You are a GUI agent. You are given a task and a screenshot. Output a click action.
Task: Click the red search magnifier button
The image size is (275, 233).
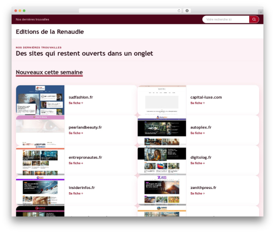coord(254,19)
